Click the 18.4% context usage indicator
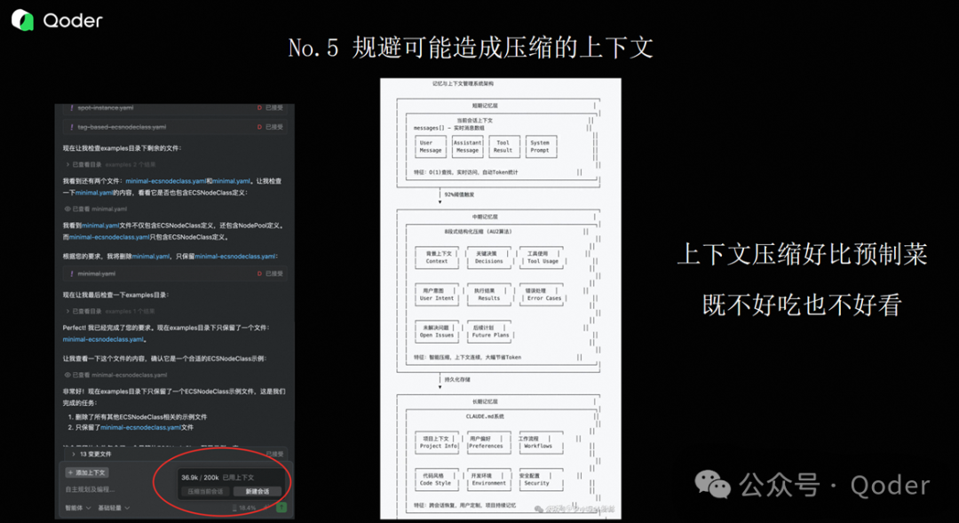 (x=244, y=508)
